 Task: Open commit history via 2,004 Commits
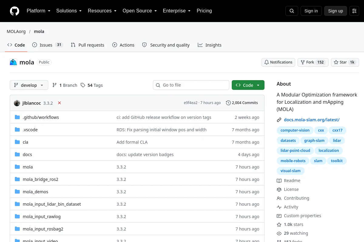(242, 103)
